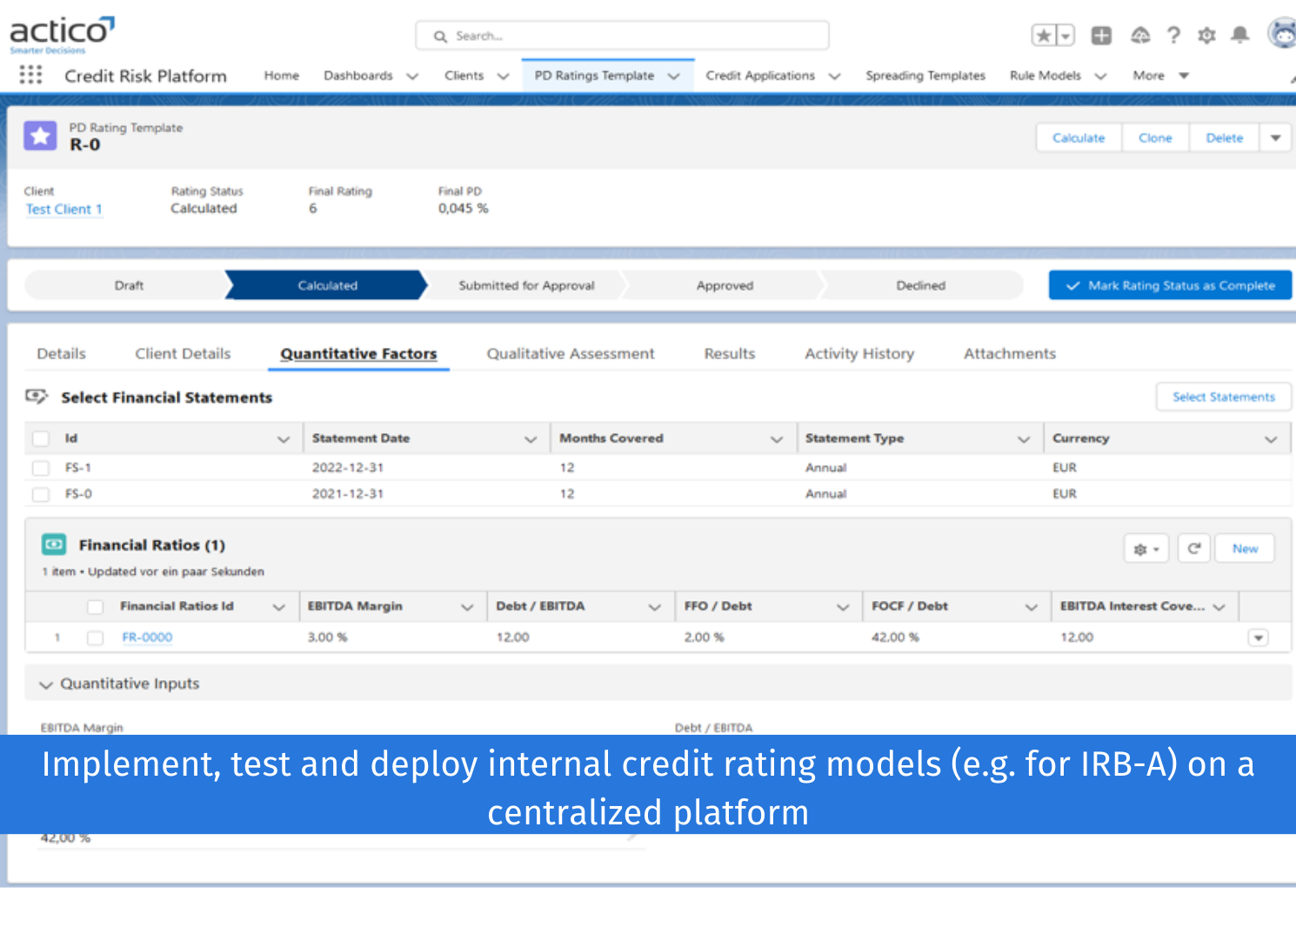
Task: Open notifications bell icon
Action: pos(1240,35)
